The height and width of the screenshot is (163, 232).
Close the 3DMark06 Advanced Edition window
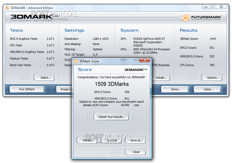click(x=221, y=7)
